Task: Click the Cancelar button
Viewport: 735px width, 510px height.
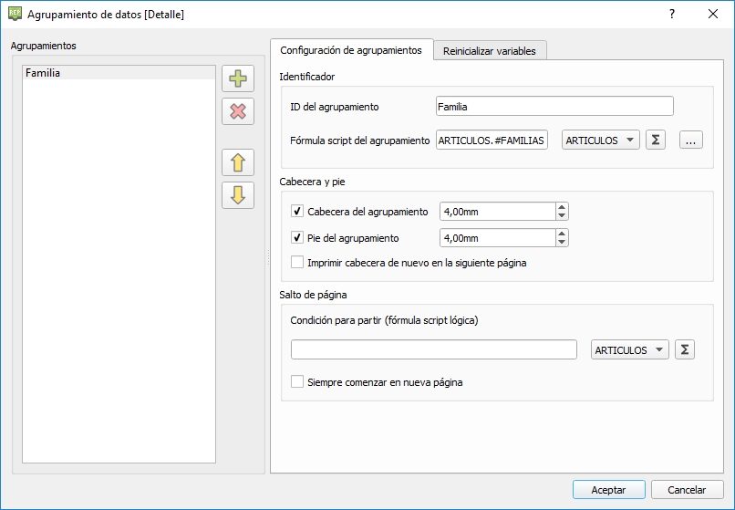Action: point(687,490)
